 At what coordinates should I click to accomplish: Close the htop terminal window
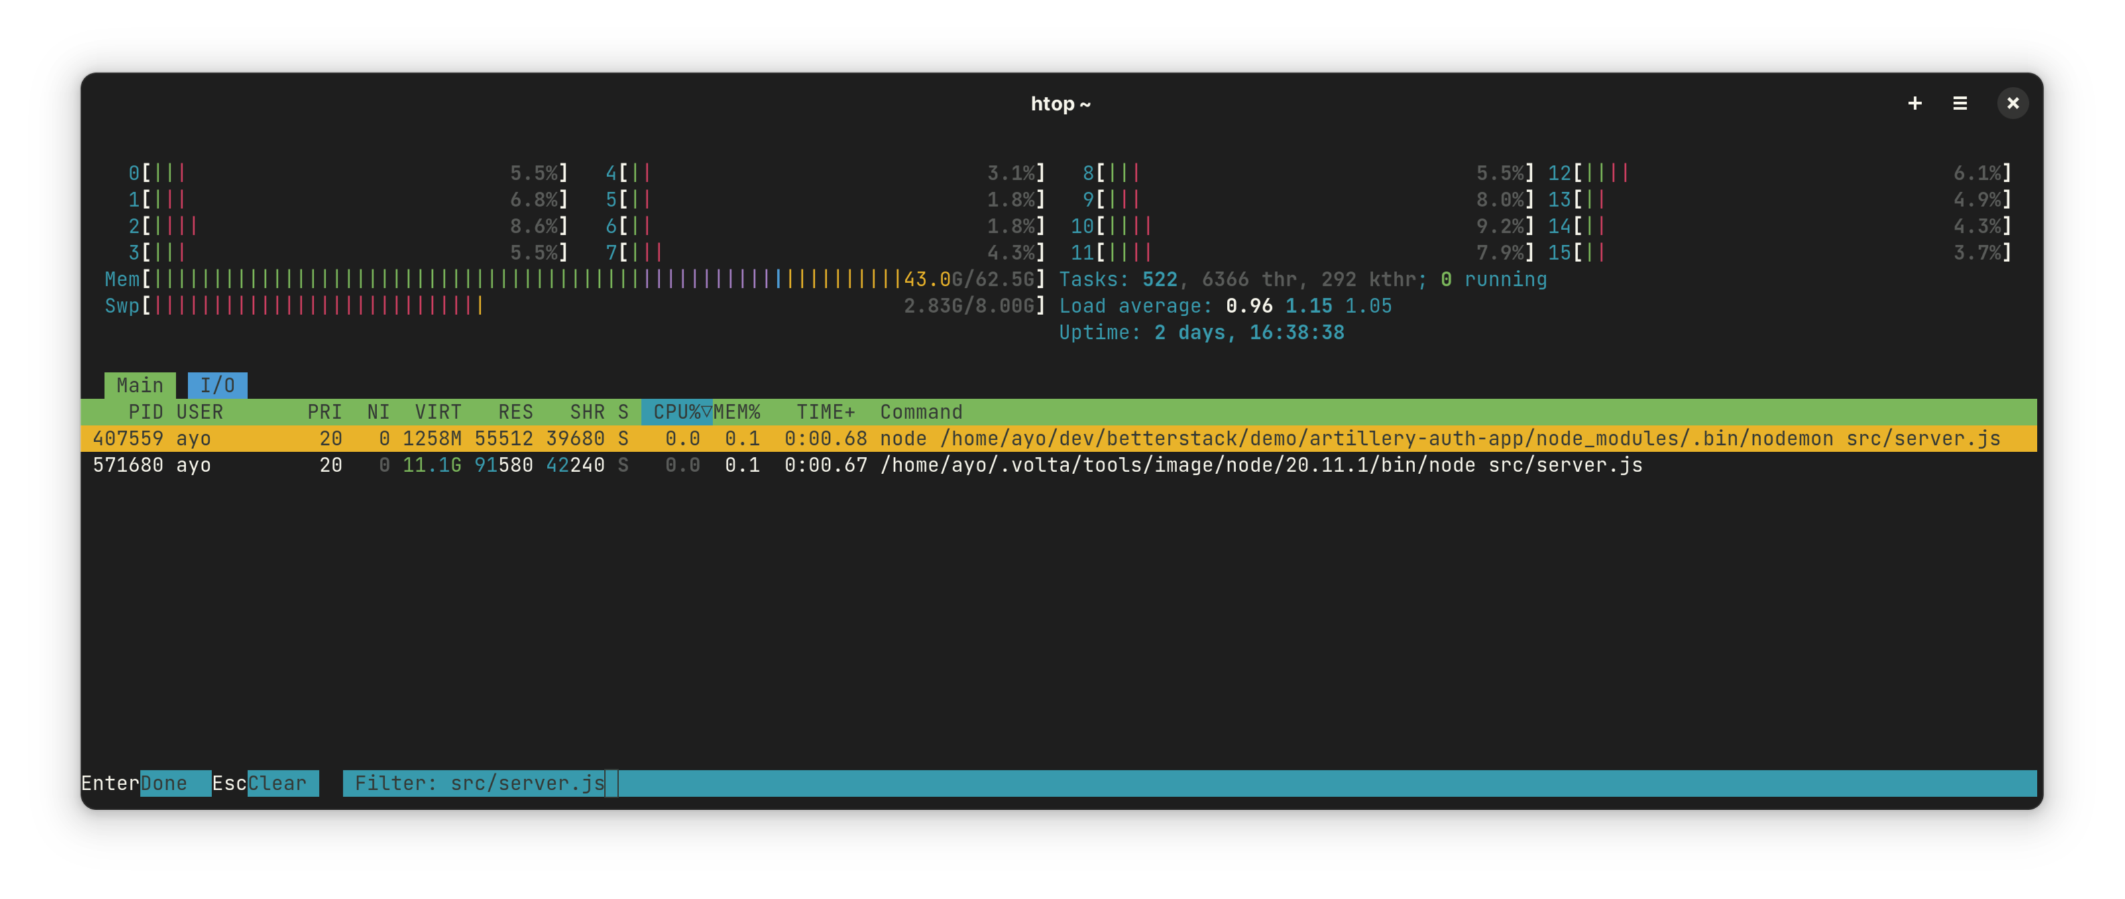(x=2012, y=103)
